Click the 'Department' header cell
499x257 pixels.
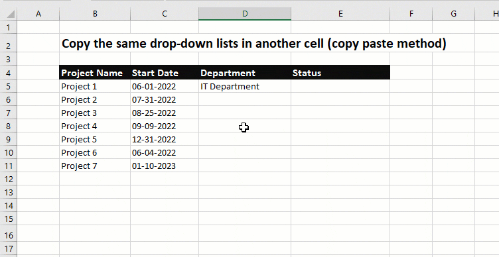pos(245,73)
